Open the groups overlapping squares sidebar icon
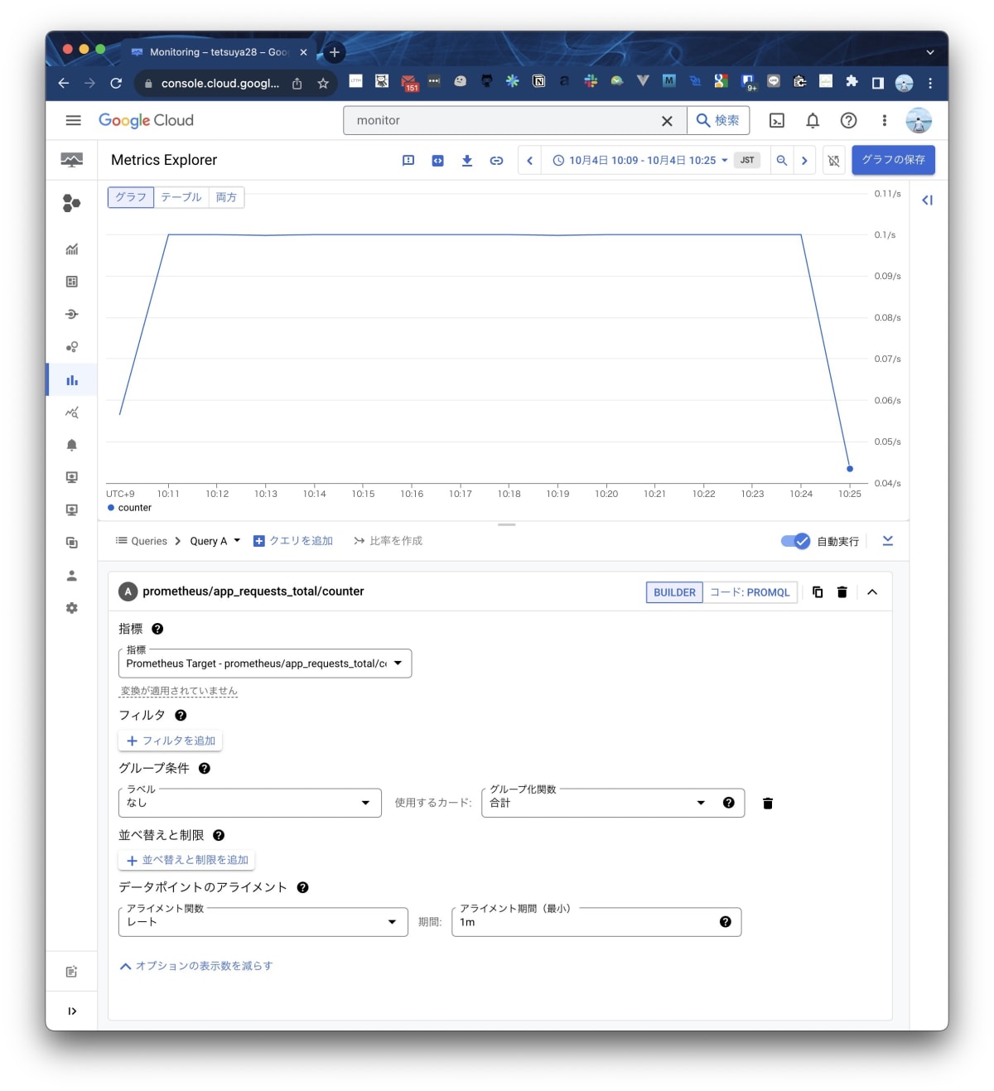994x1091 pixels. pos(72,543)
